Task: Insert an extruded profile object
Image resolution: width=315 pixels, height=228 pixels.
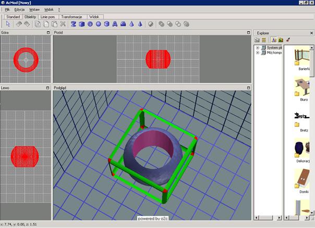Action: (123, 24)
